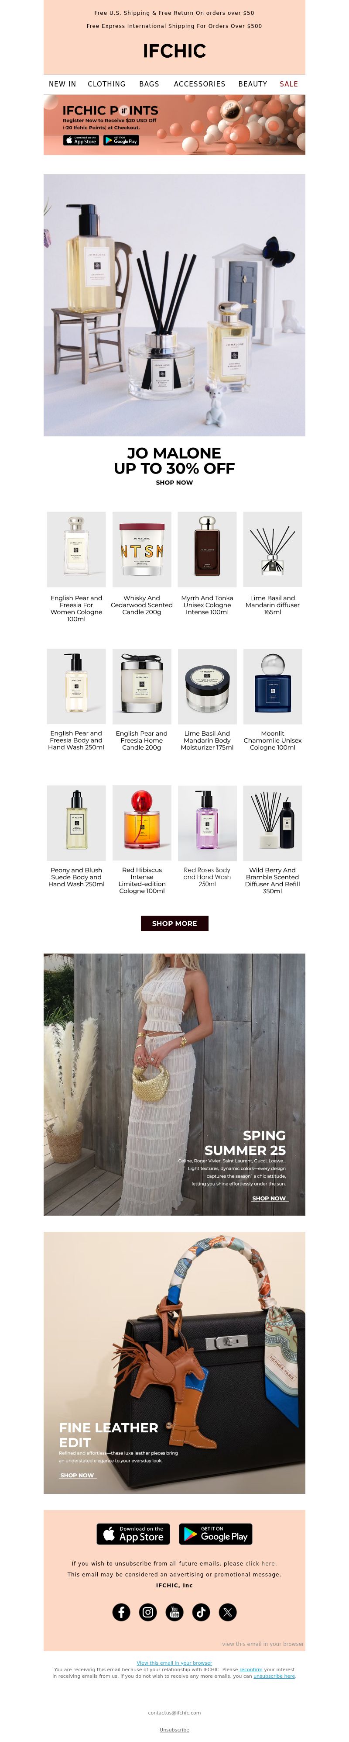The width and height of the screenshot is (349, 1742).
Task: Open the BEAUTY menu item
Action: [x=253, y=84]
